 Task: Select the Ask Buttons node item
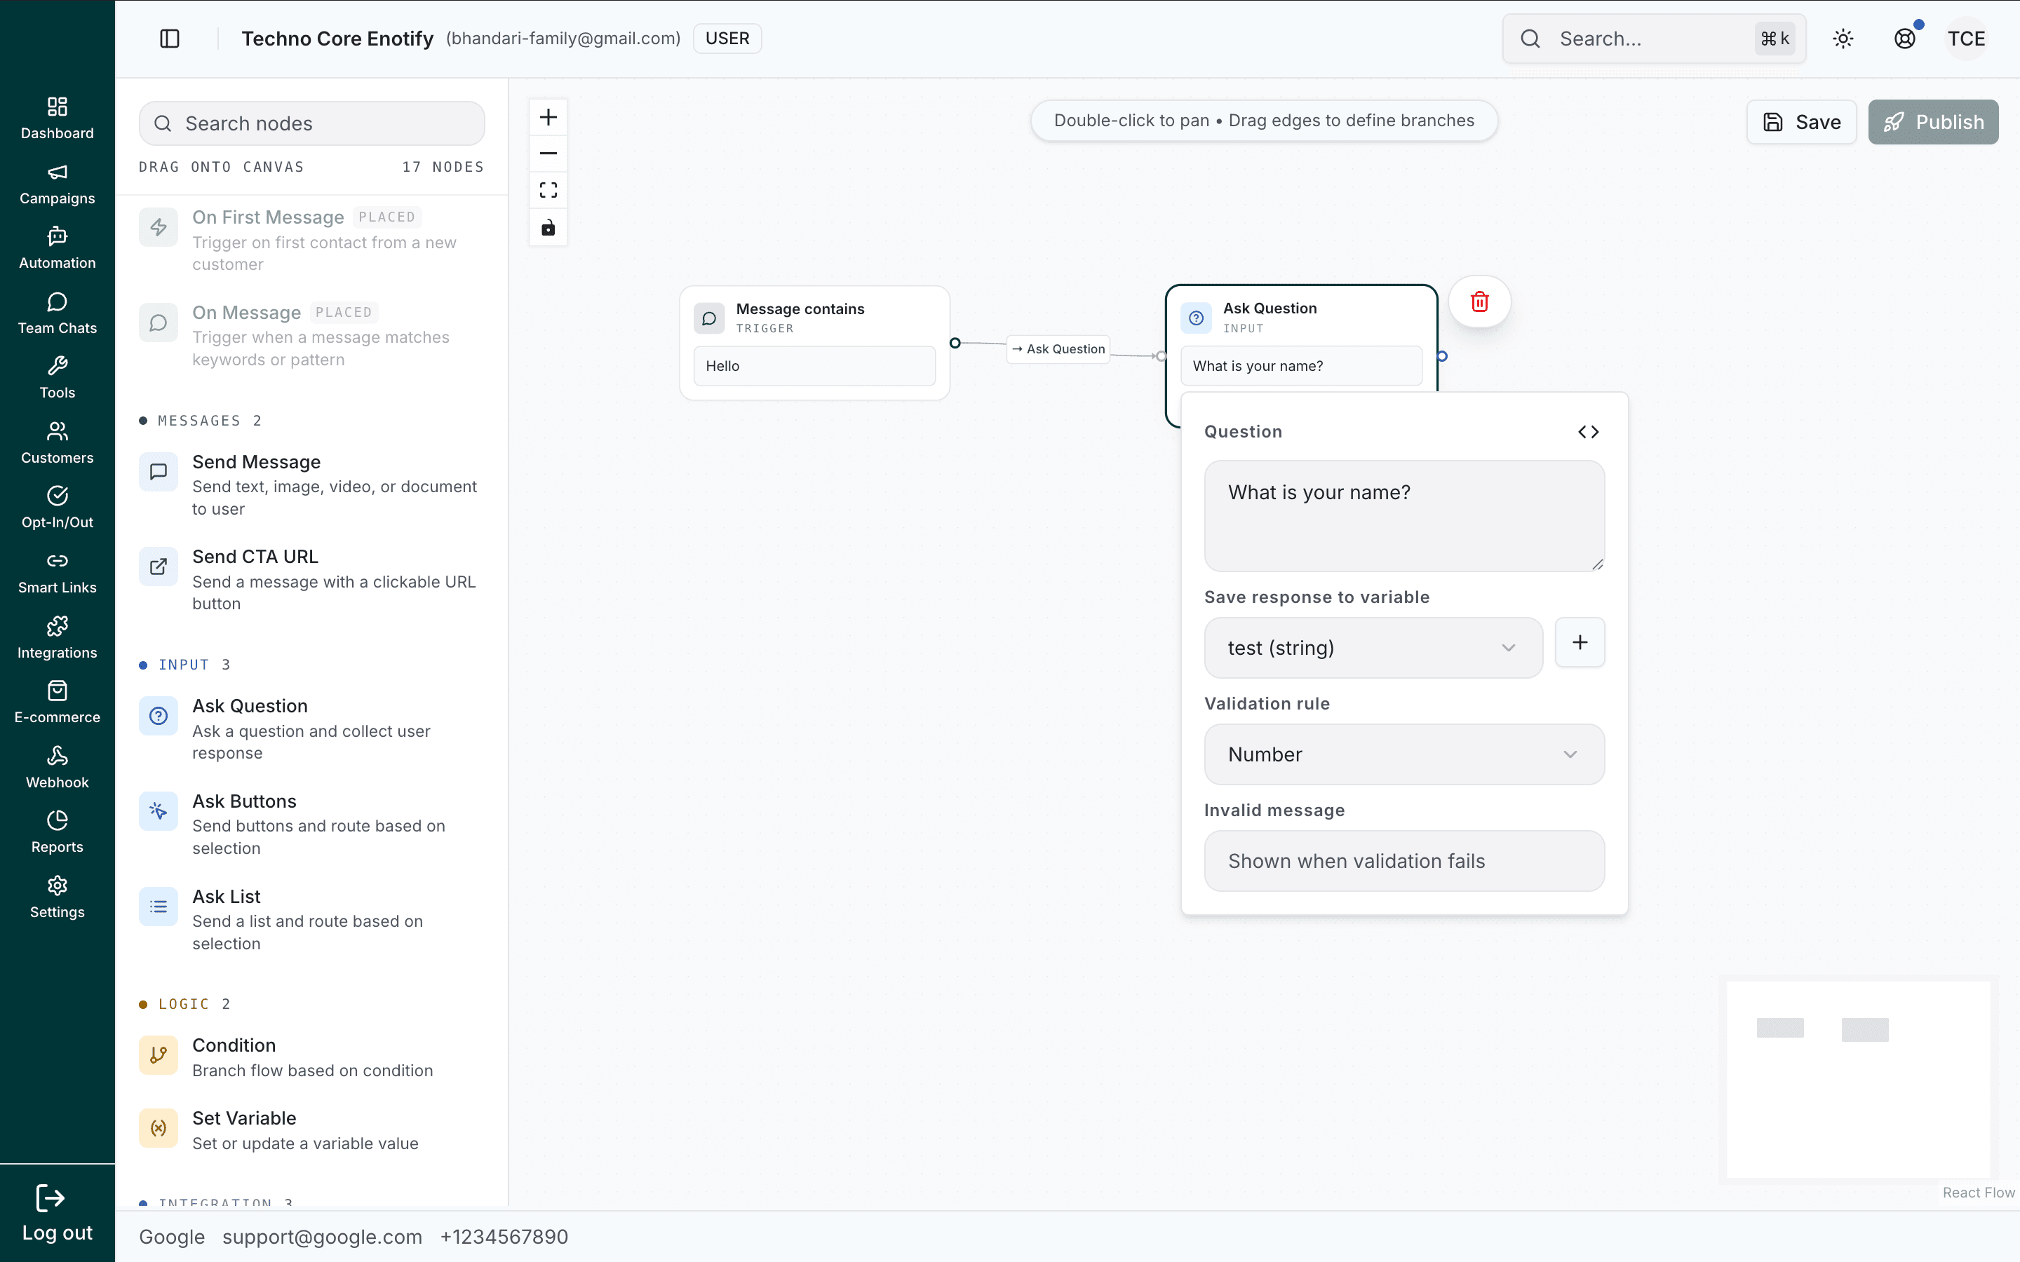coord(311,824)
